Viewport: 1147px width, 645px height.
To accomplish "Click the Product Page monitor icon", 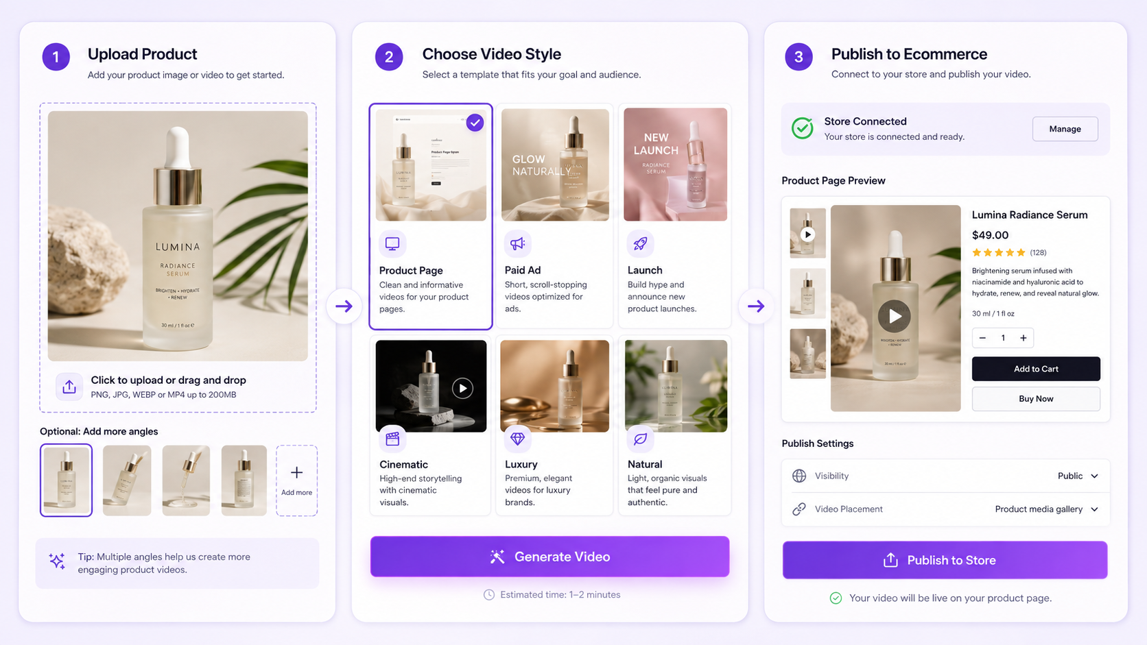I will tap(392, 243).
